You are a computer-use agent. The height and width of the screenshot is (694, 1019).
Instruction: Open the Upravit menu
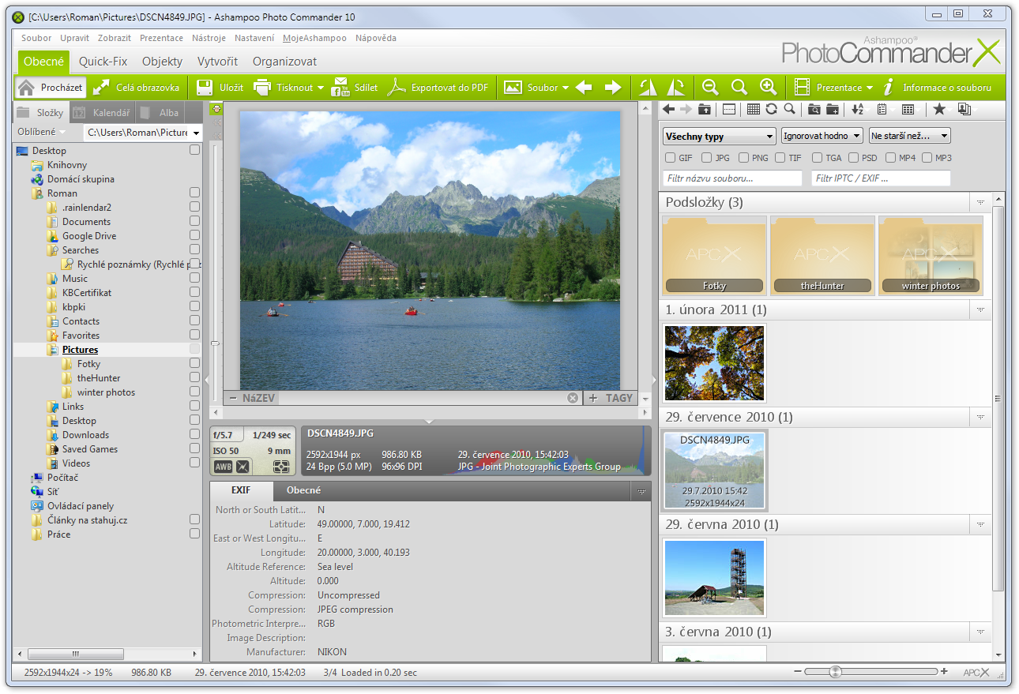(74, 38)
